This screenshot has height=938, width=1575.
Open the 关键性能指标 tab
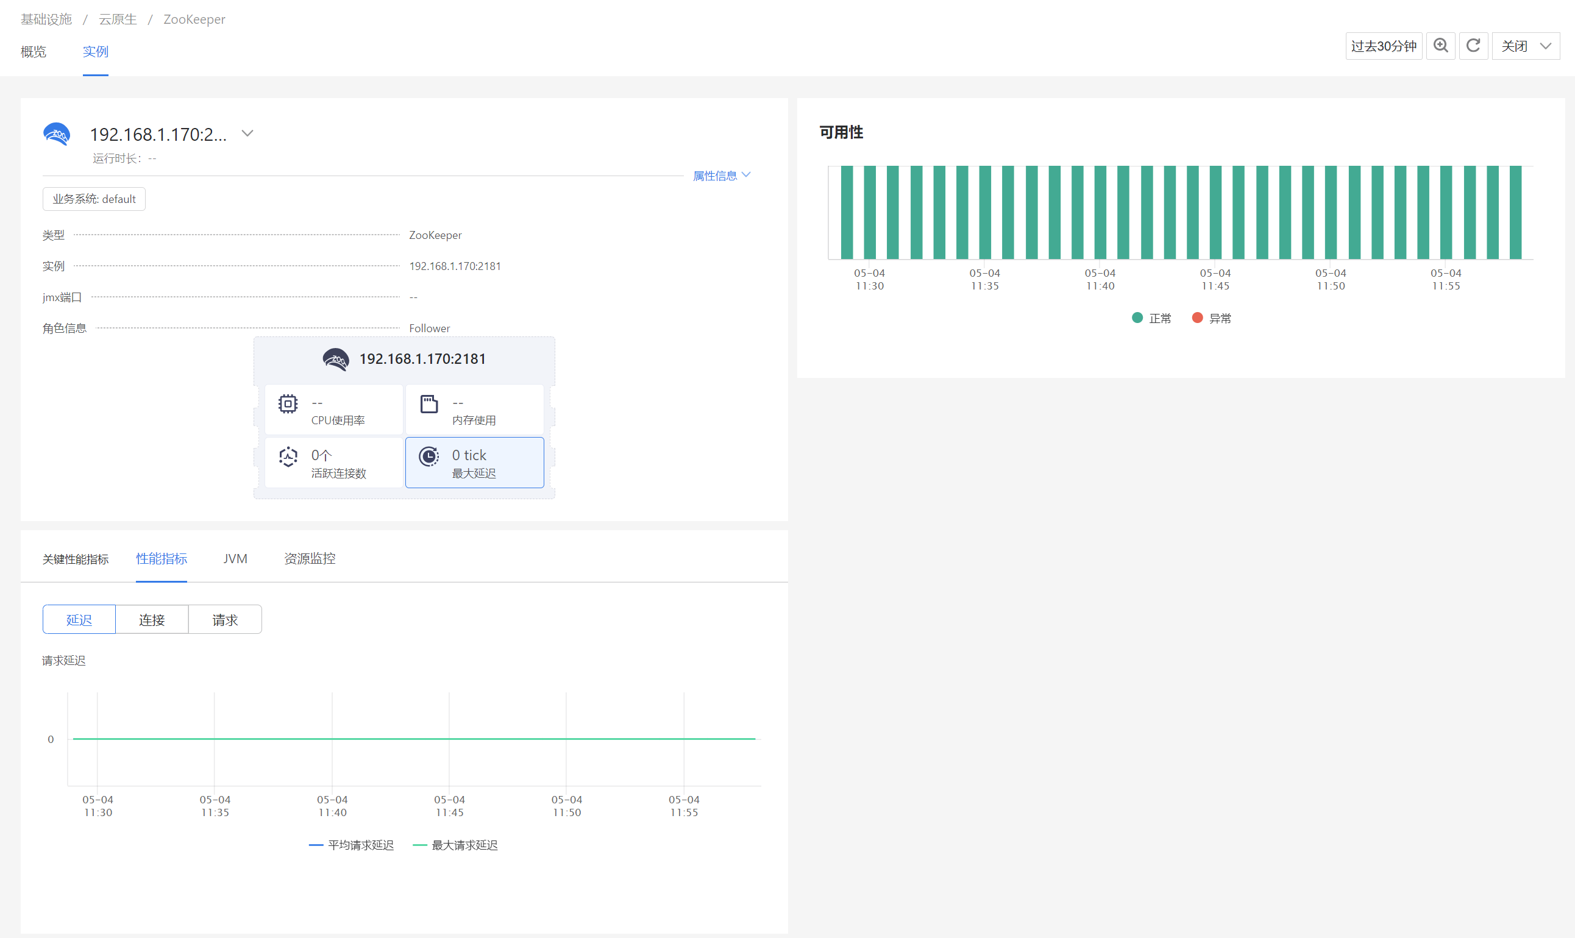pyautogui.click(x=75, y=559)
